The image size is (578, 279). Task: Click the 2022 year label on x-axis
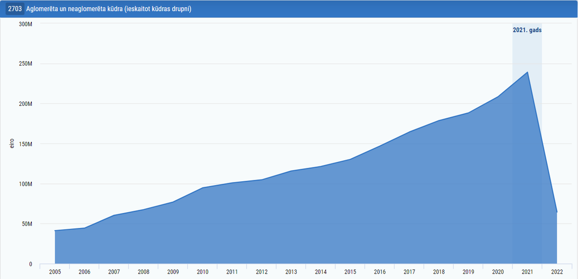pyautogui.click(x=557, y=272)
